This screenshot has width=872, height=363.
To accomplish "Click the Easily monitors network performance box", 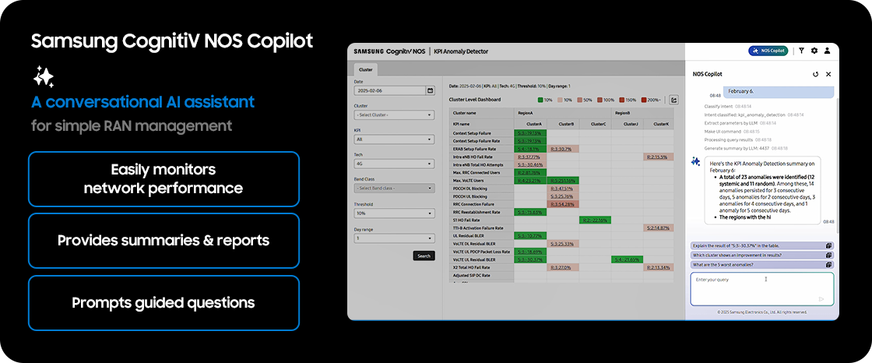I will 163,178.
